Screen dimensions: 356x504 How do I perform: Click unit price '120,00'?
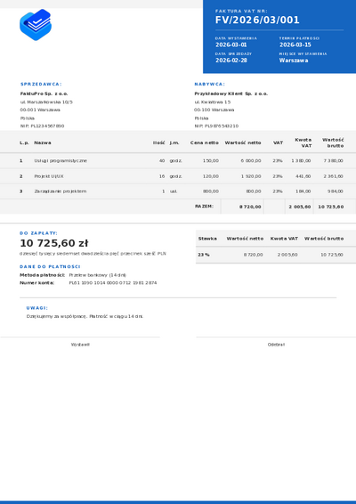[211, 176]
